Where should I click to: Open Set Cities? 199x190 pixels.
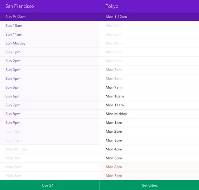tap(149, 185)
